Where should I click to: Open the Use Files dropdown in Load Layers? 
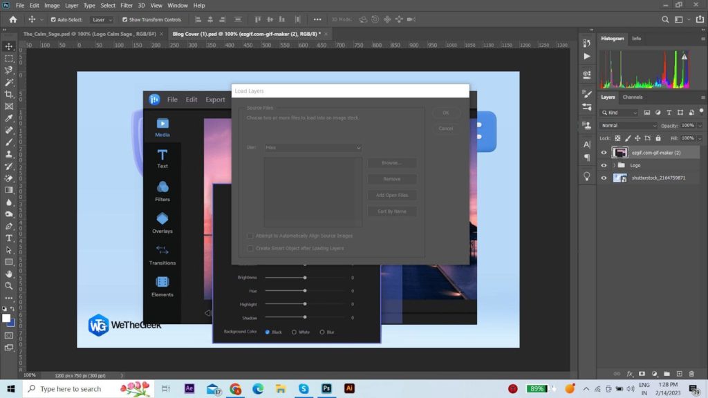tap(313, 148)
